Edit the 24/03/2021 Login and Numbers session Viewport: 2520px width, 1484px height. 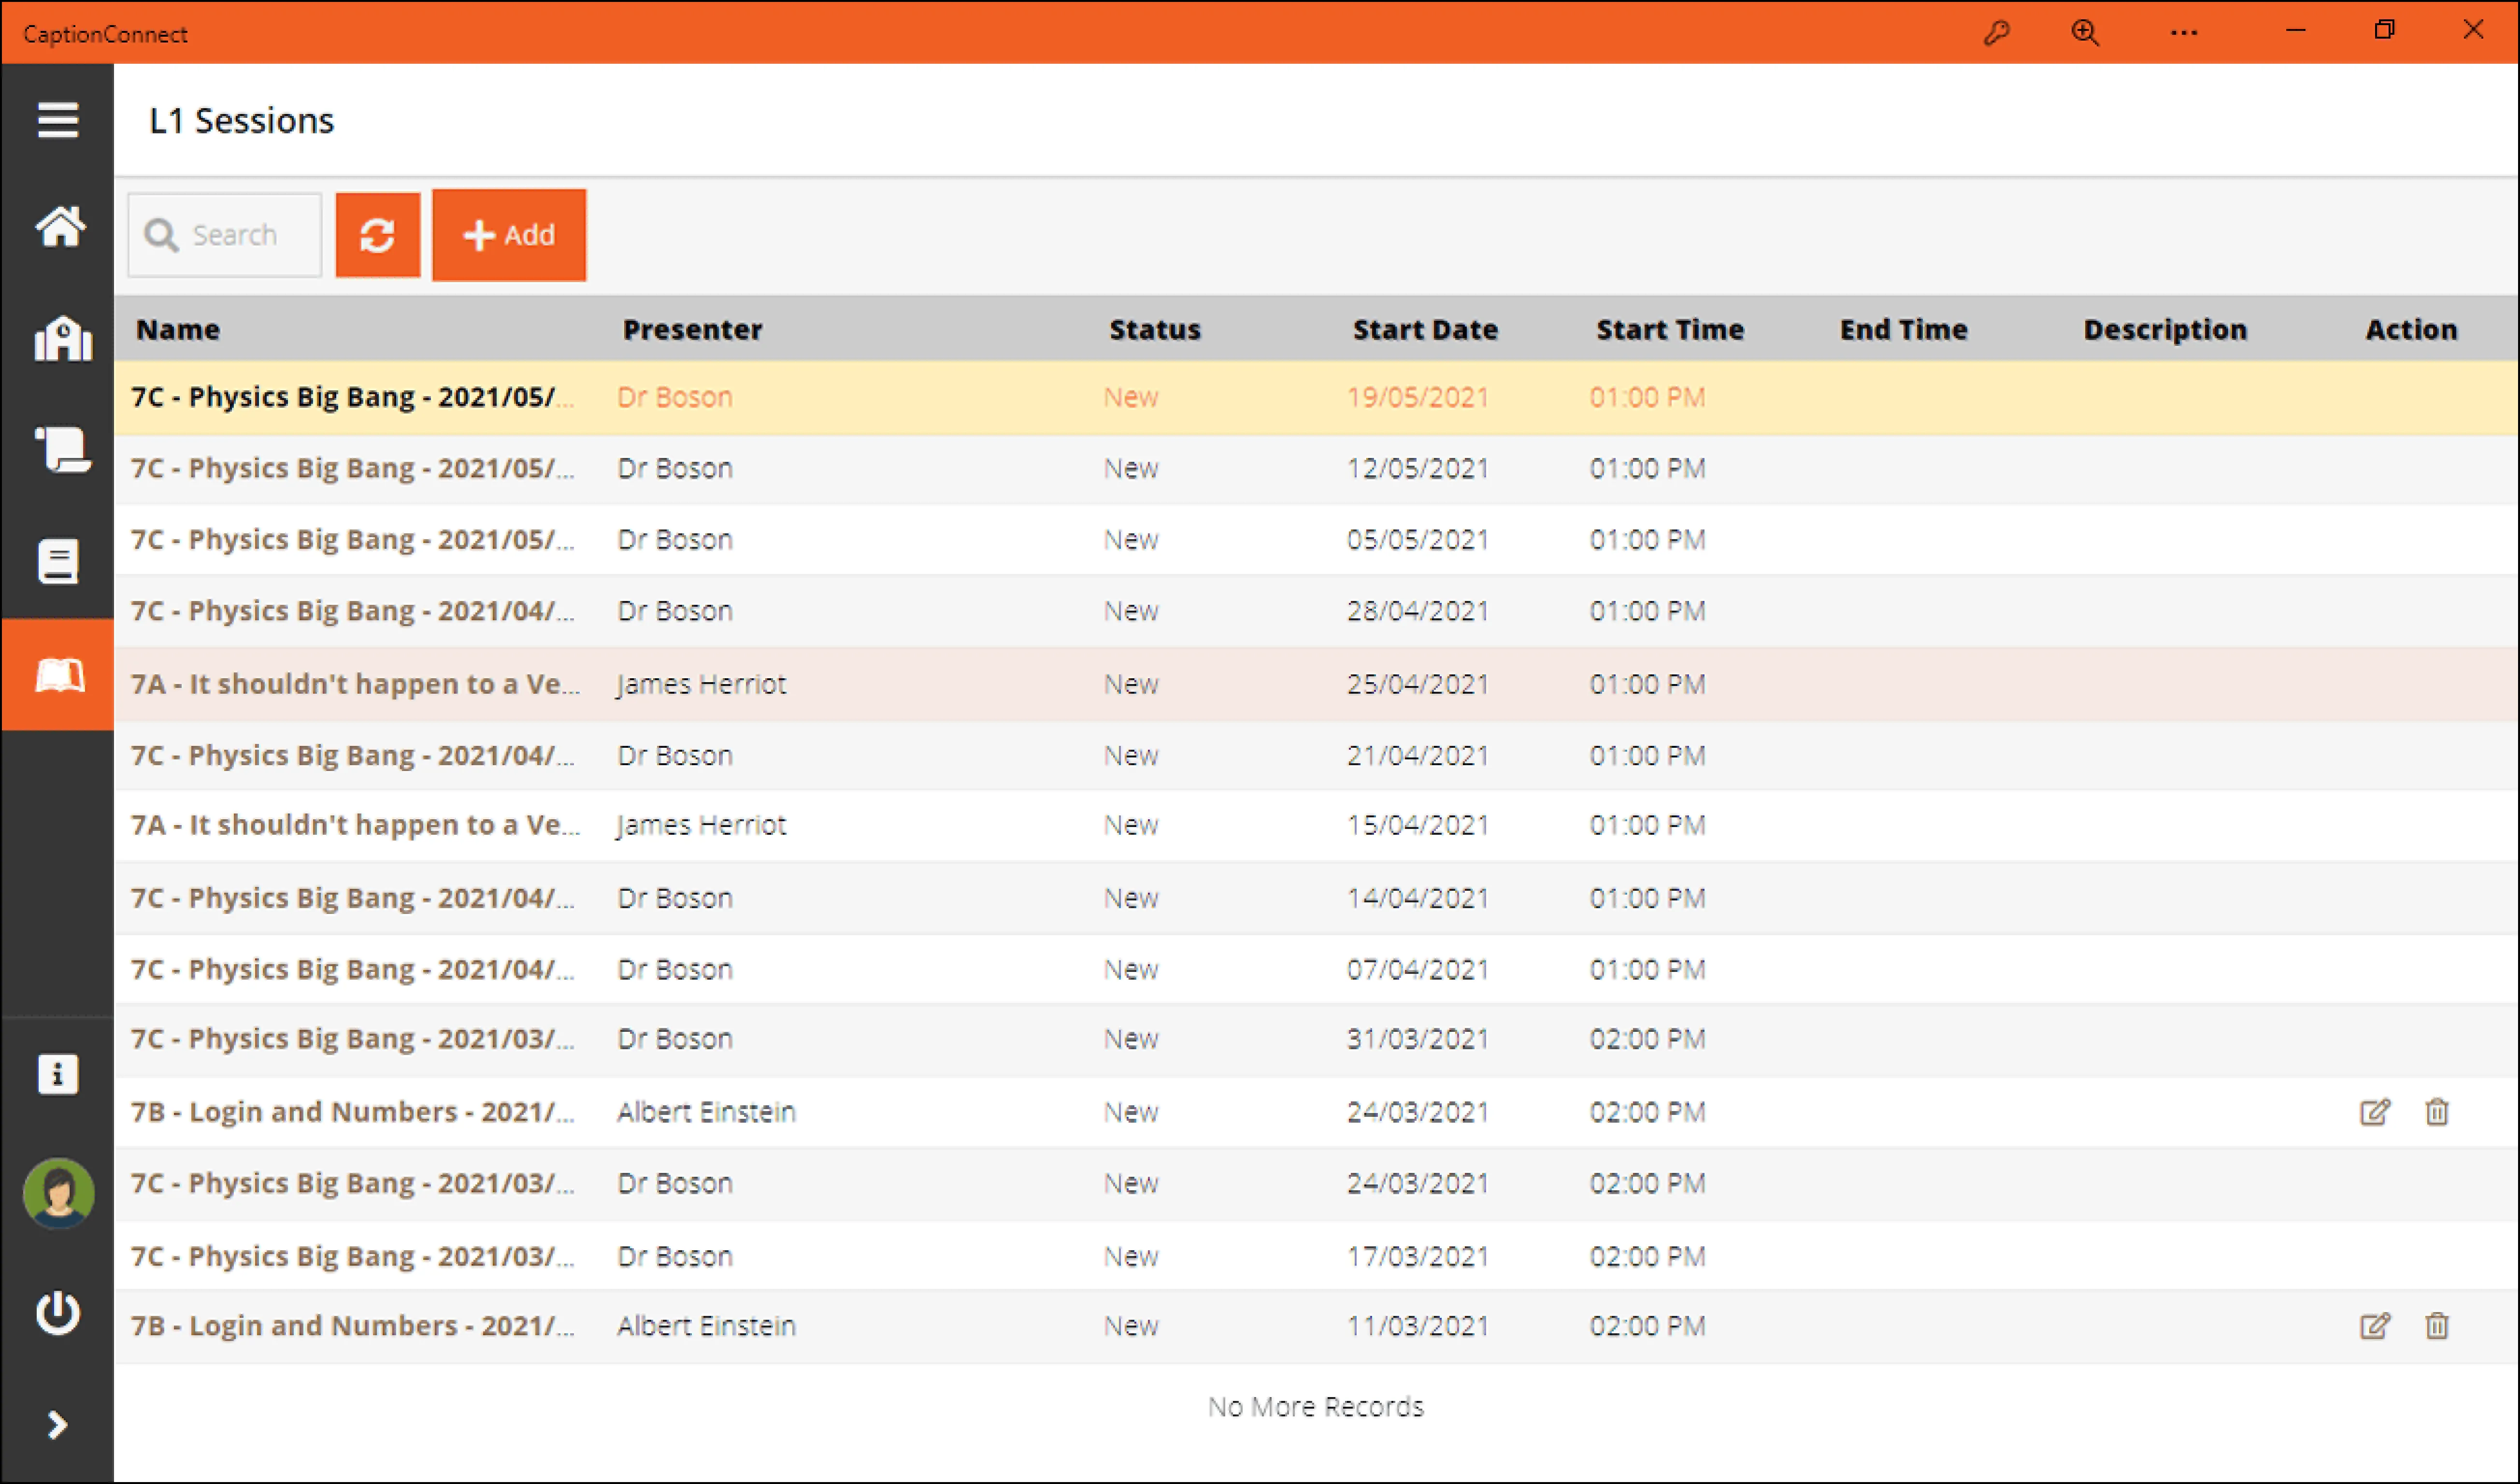click(x=2374, y=1112)
